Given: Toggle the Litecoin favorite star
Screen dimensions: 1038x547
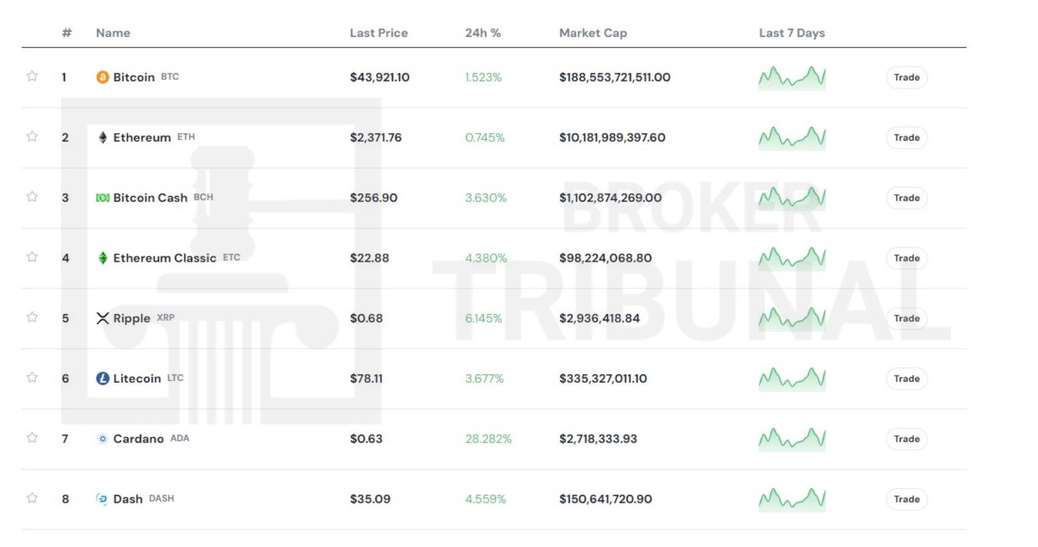Looking at the screenshot, I should (31, 377).
